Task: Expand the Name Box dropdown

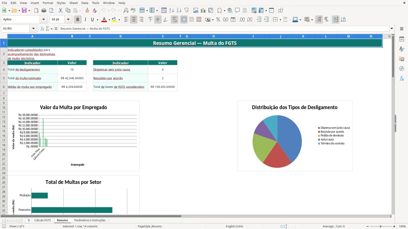Action: (33, 29)
